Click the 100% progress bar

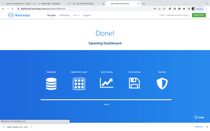coord(106,100)
